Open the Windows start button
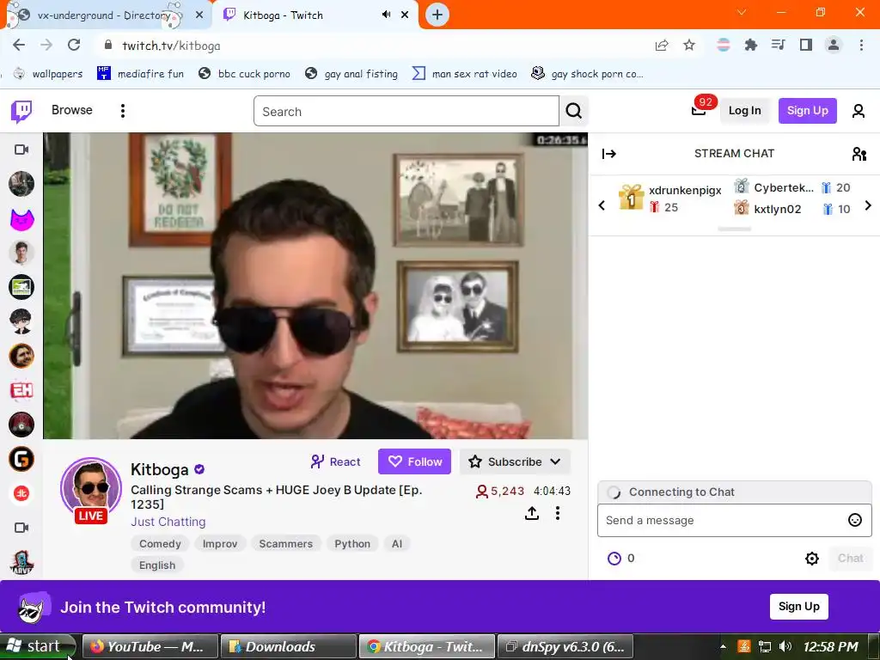The image size is (880, 660). point(37,646)
